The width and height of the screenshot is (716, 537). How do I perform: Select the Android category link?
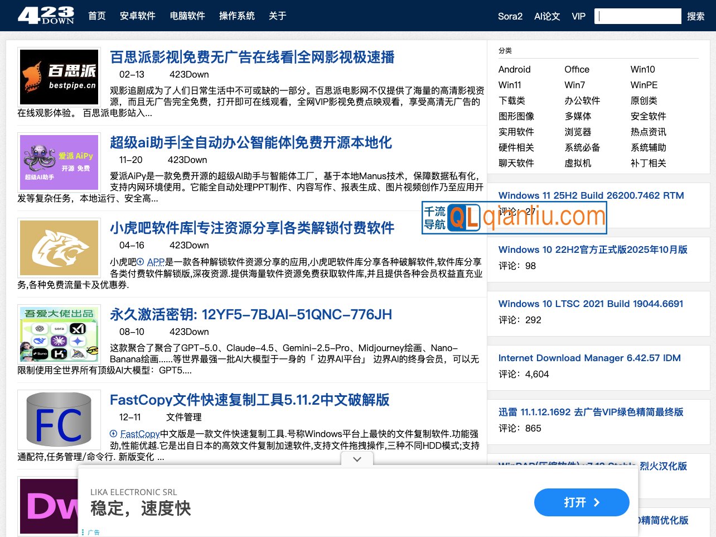coord(514,69)
